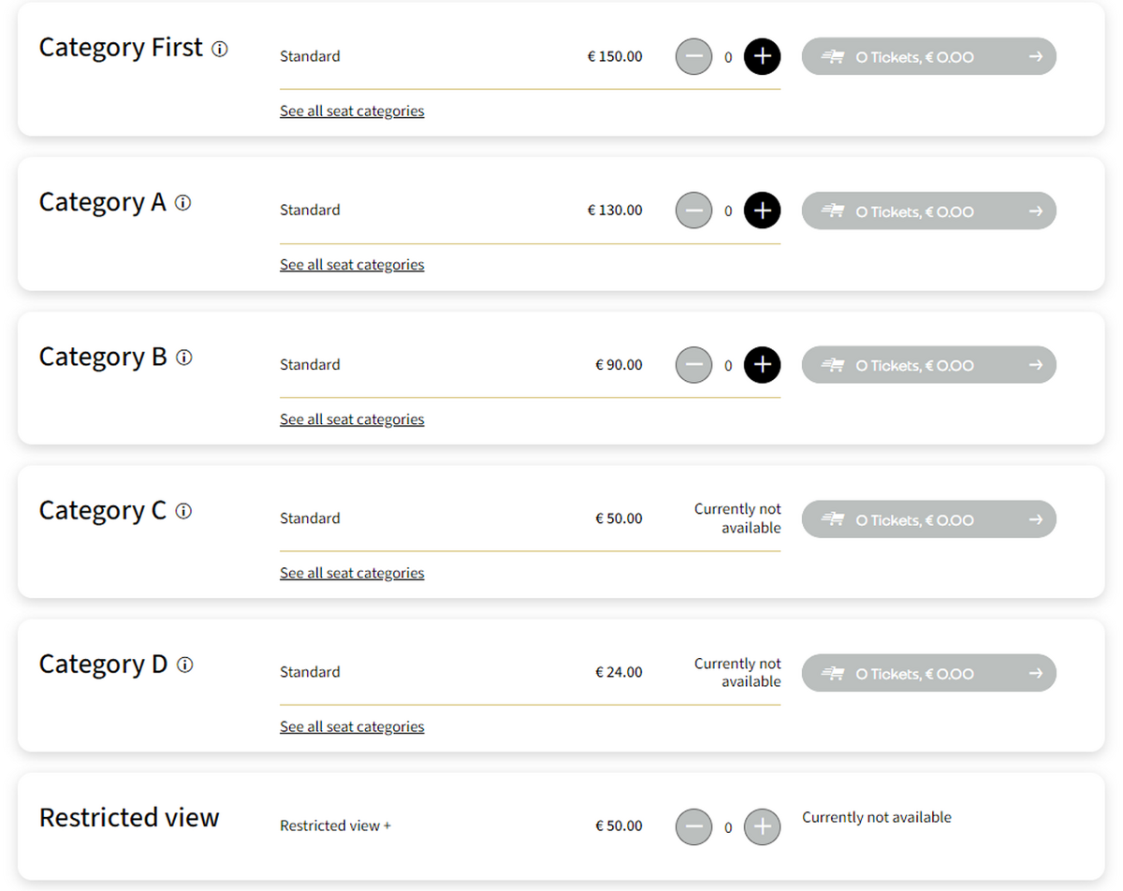Click info icon beside Category B
The width and height of the screenshot is (1123, 891).
184,358
